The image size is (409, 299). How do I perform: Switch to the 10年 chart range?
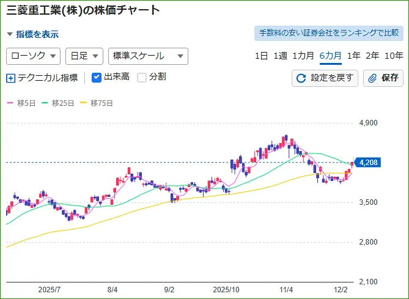tap(394, 56)
